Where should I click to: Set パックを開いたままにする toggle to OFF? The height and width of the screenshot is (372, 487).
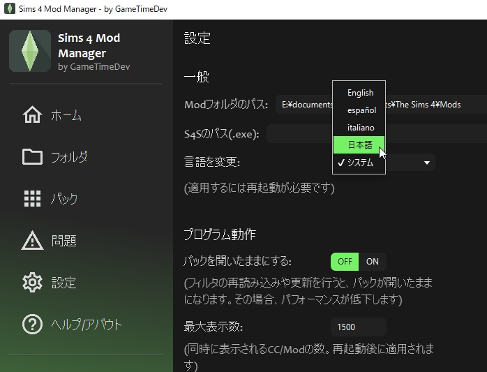345,262
